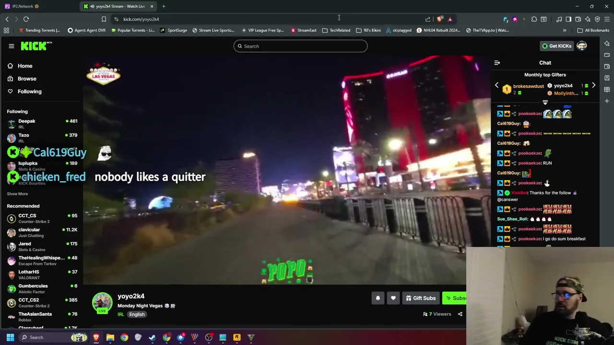Viewport: 614px width, 345px height.
Task: Open Leo AI sparkle icon in toolbar
Action: point(588,19)
